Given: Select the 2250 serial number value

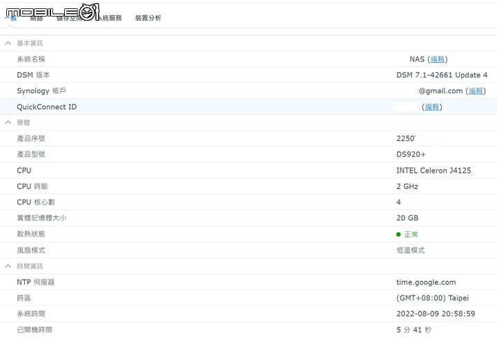Looking at the screenshot, I should point(406,139).
